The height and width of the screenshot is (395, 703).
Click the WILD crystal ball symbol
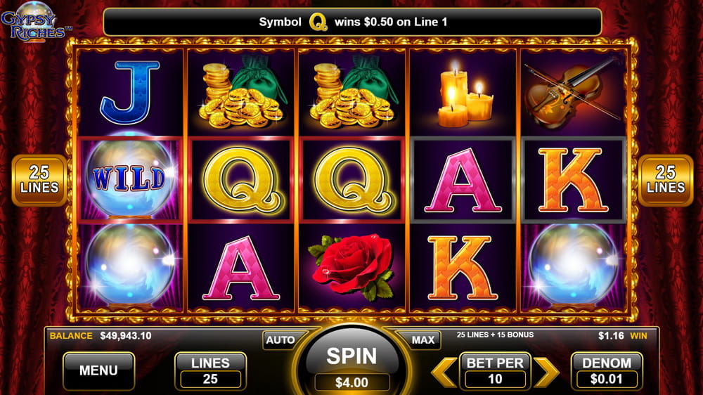(x=130, y=179)
